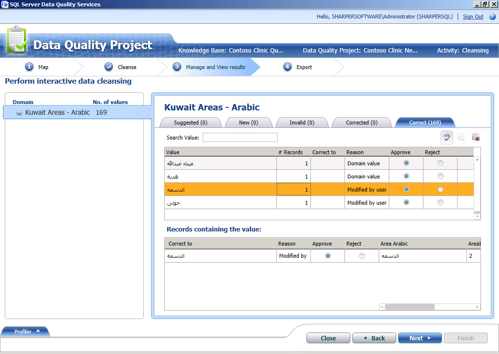Click the Area Arabic cell in records grid

[x=422, y=256]
